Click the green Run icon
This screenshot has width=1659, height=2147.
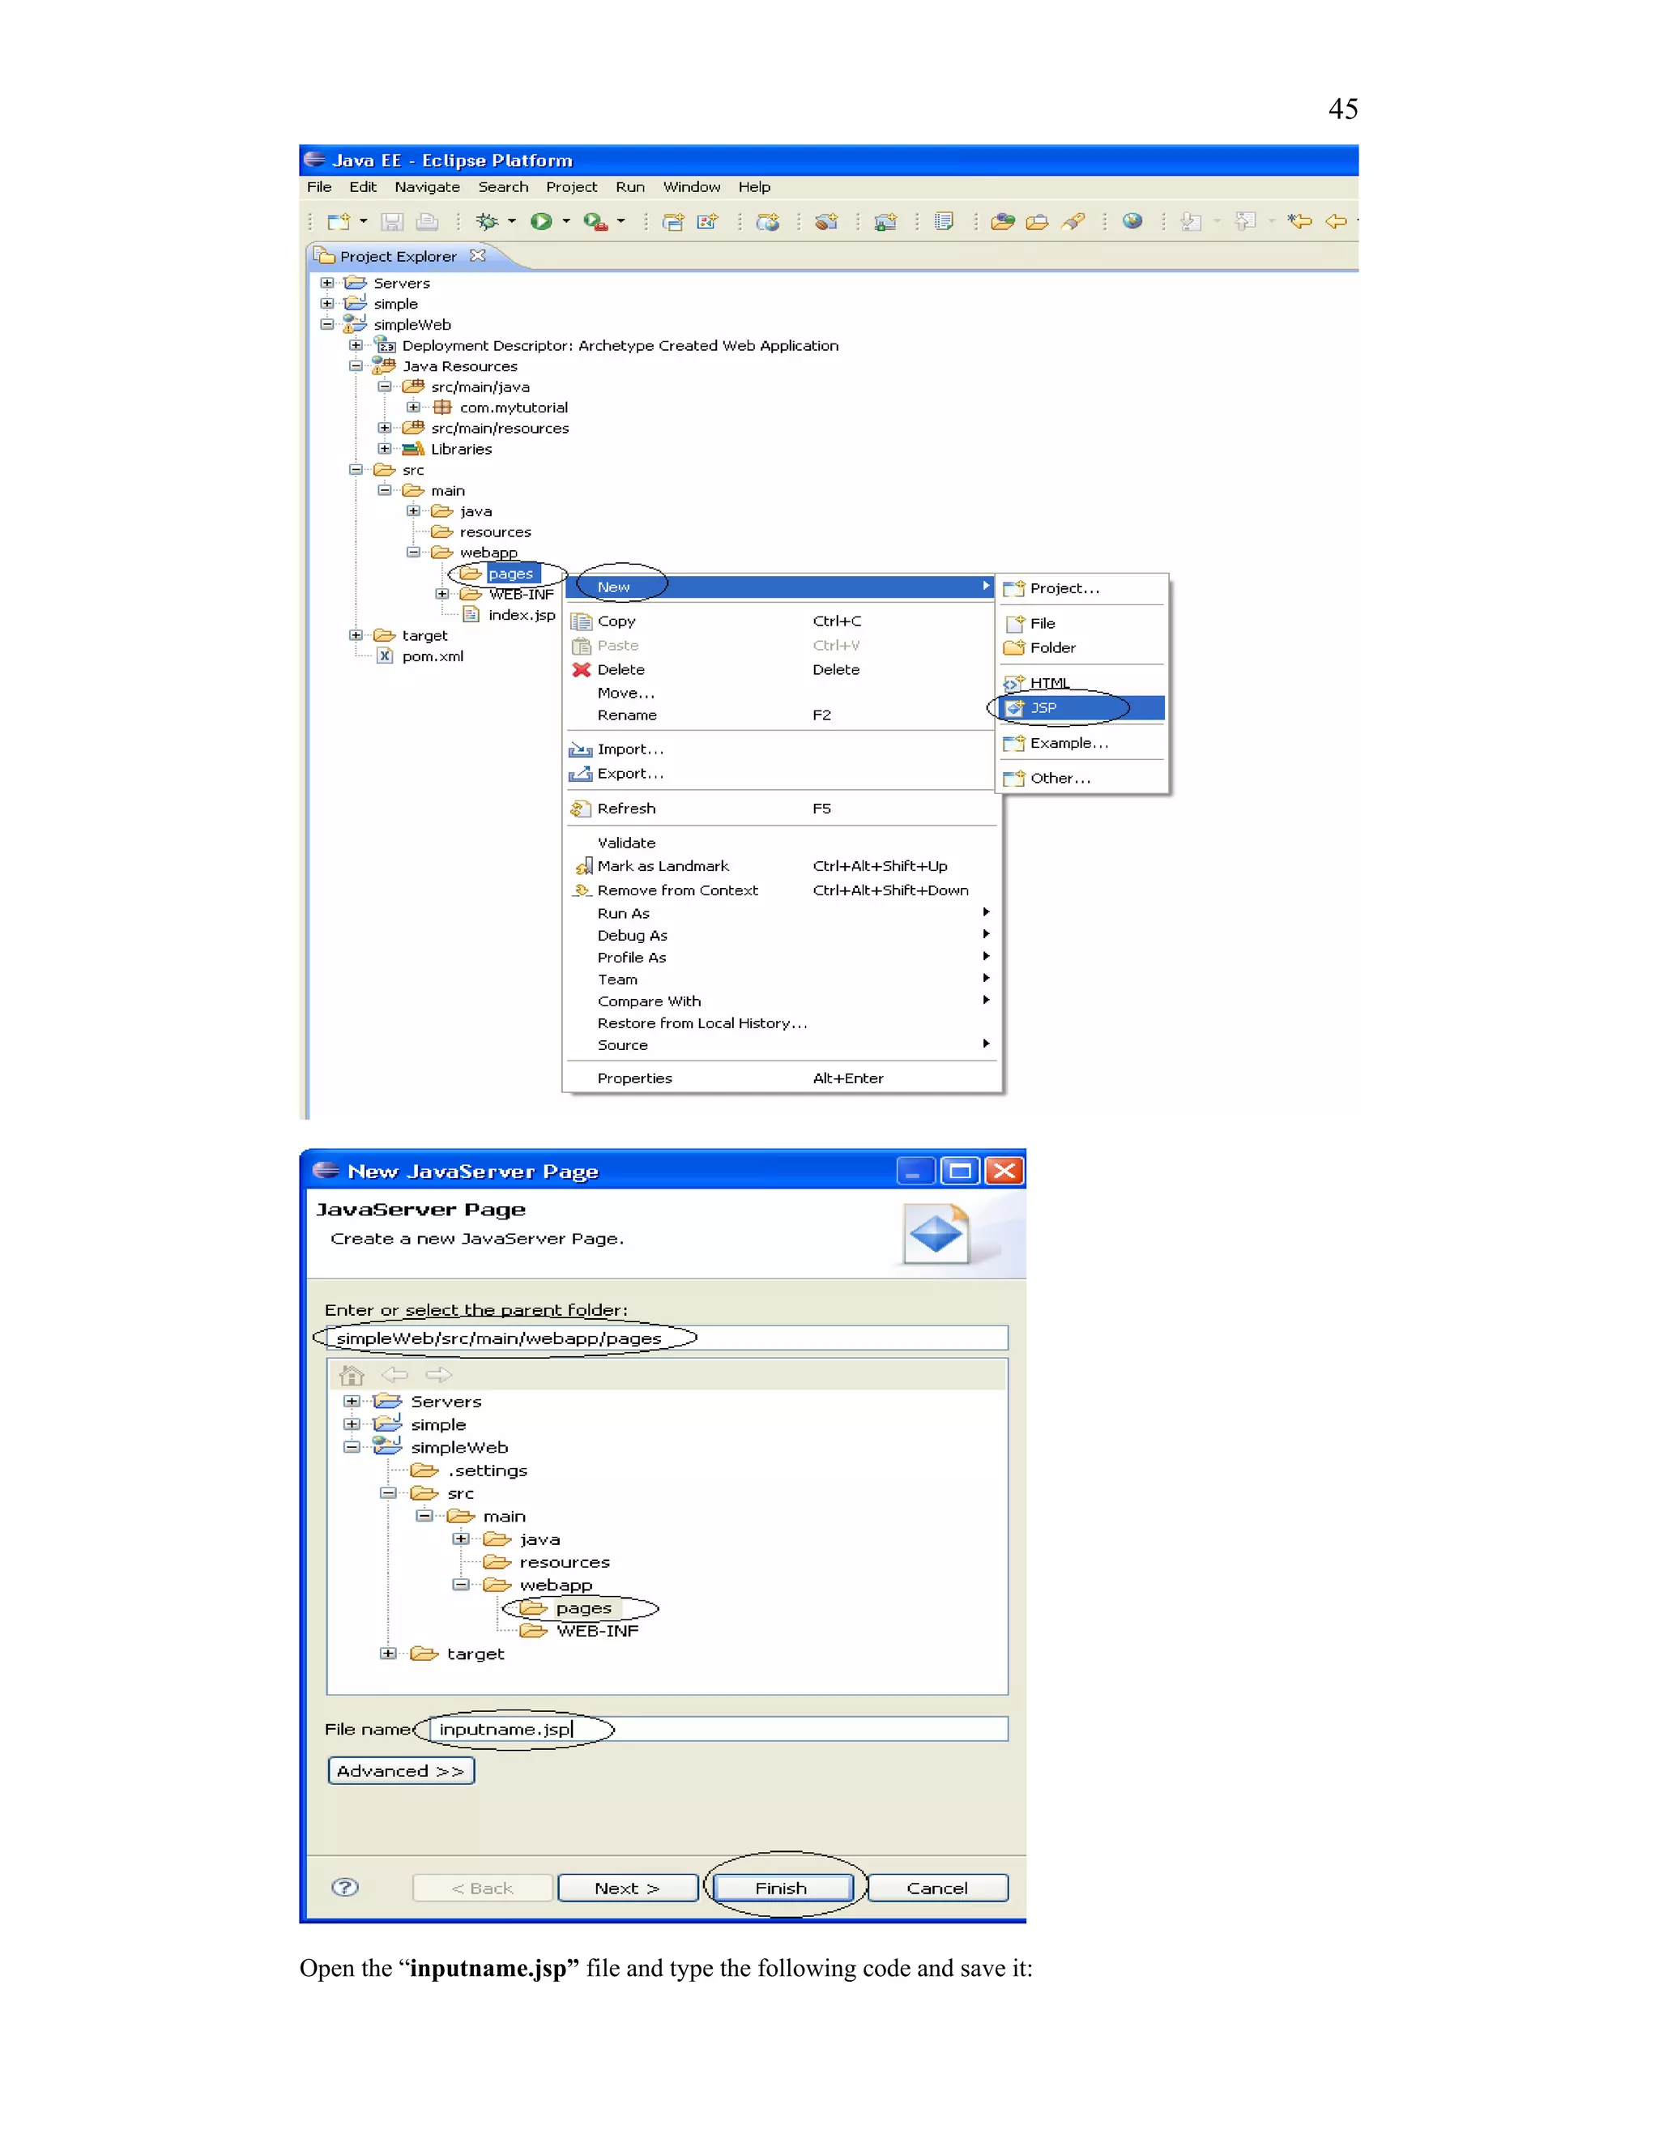coord(540,222)
